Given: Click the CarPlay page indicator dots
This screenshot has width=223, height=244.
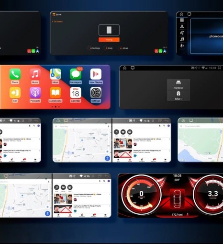Looking at the screenshot, I should point(56,107).
